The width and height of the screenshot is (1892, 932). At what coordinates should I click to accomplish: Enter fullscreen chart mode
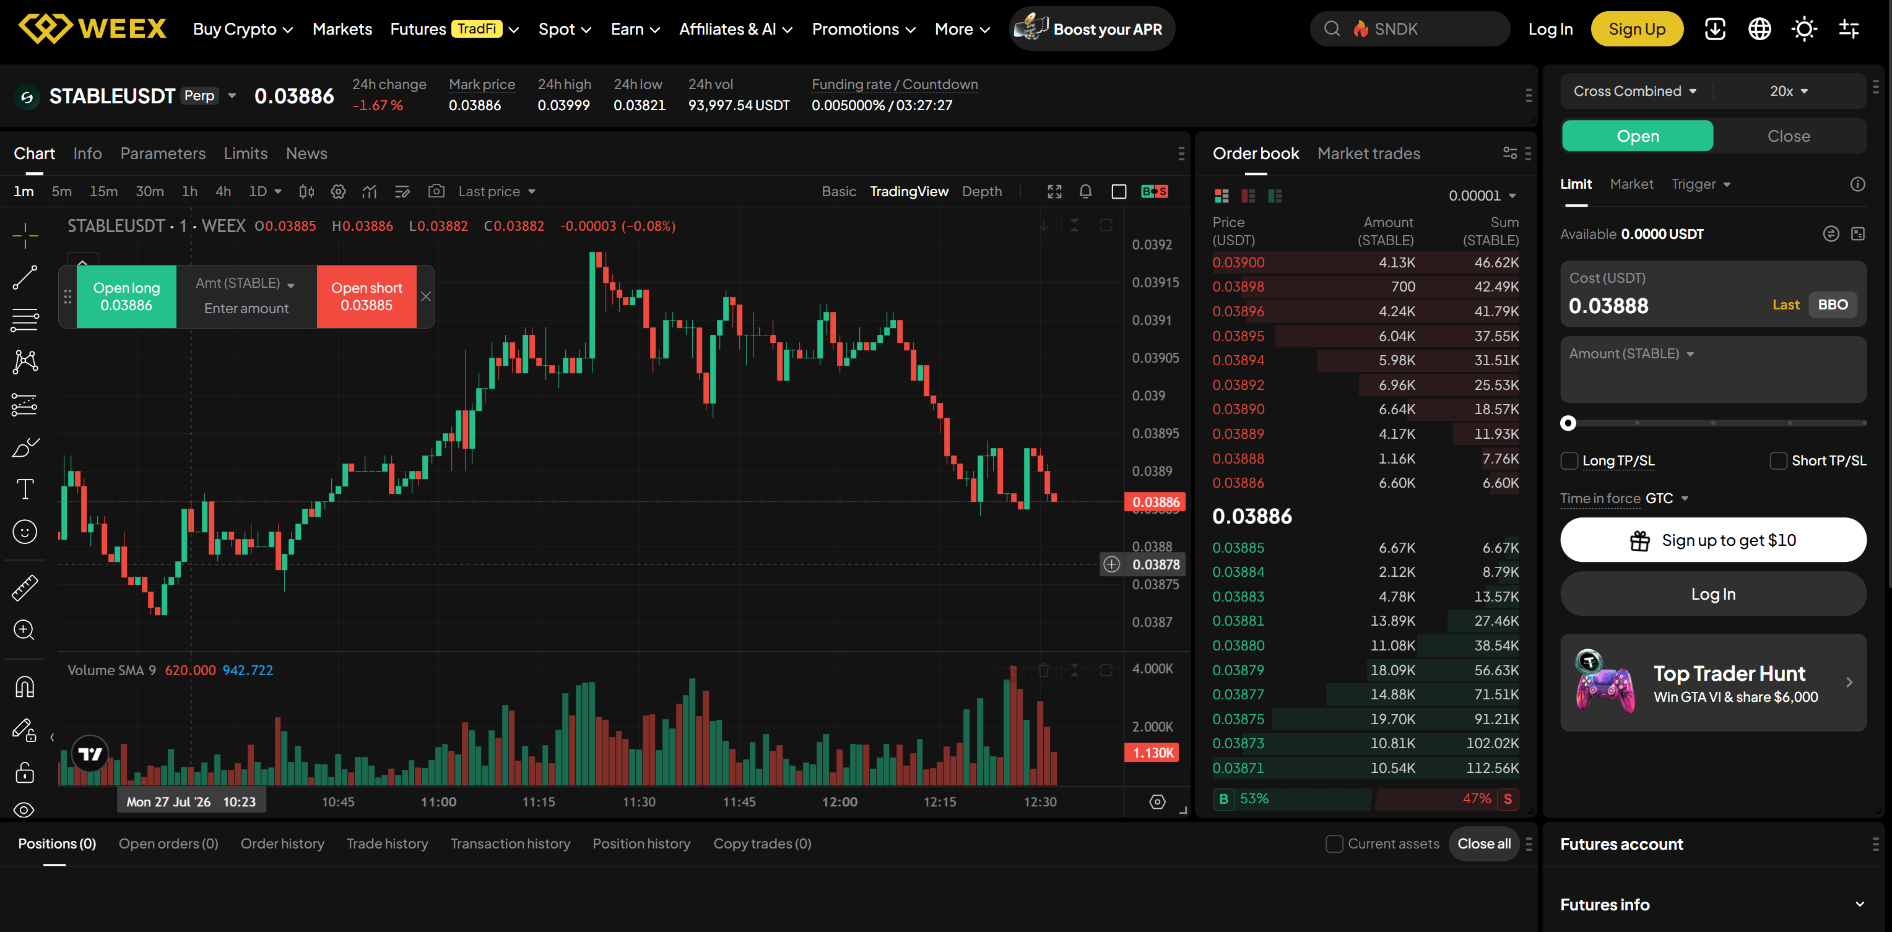(x=1055, y=192)
